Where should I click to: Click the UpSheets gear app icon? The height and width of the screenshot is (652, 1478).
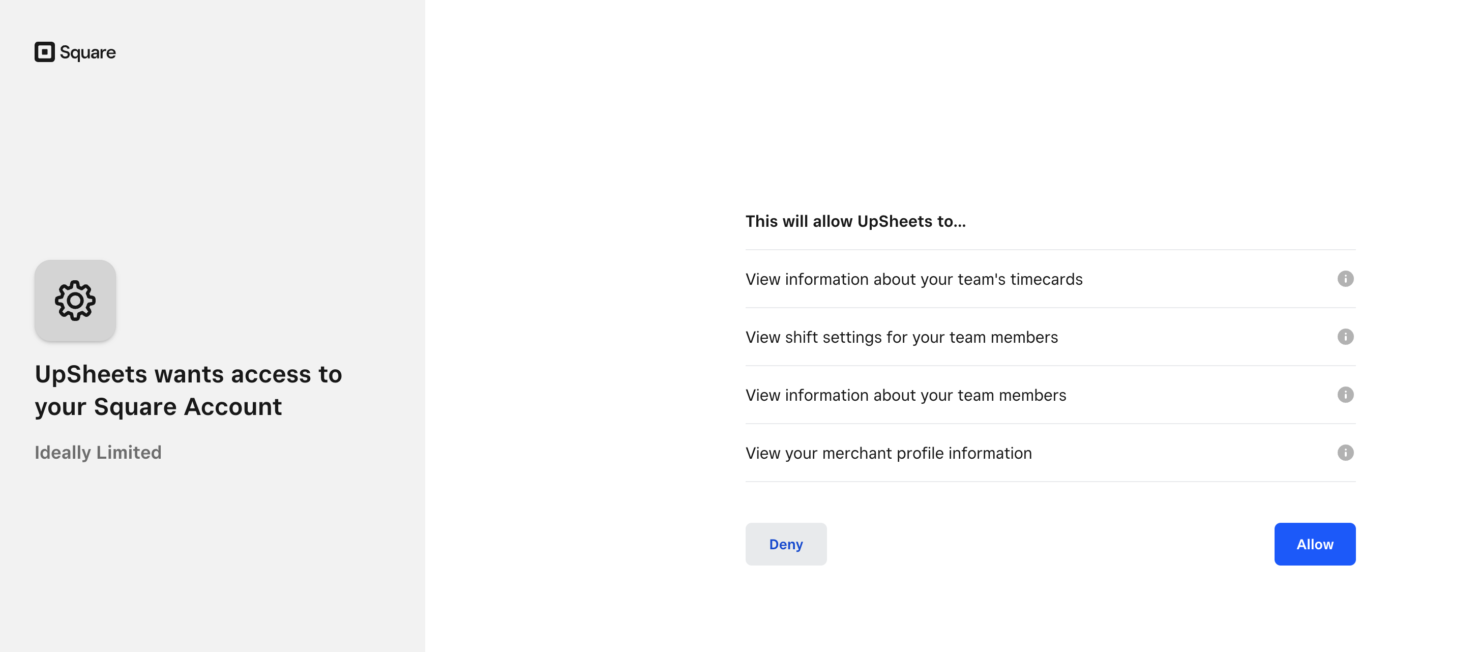point(75,300)
